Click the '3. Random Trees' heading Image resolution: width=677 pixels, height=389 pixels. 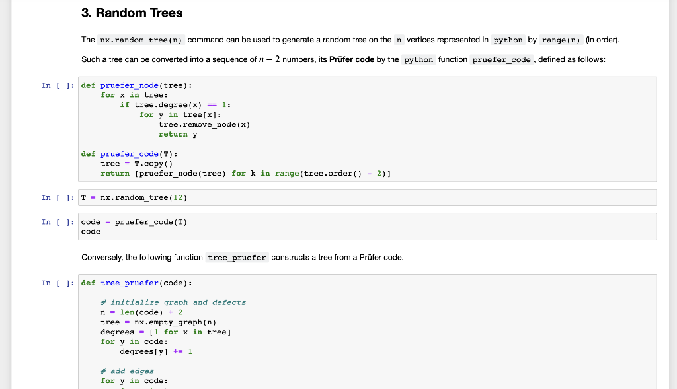coord(132,13)
